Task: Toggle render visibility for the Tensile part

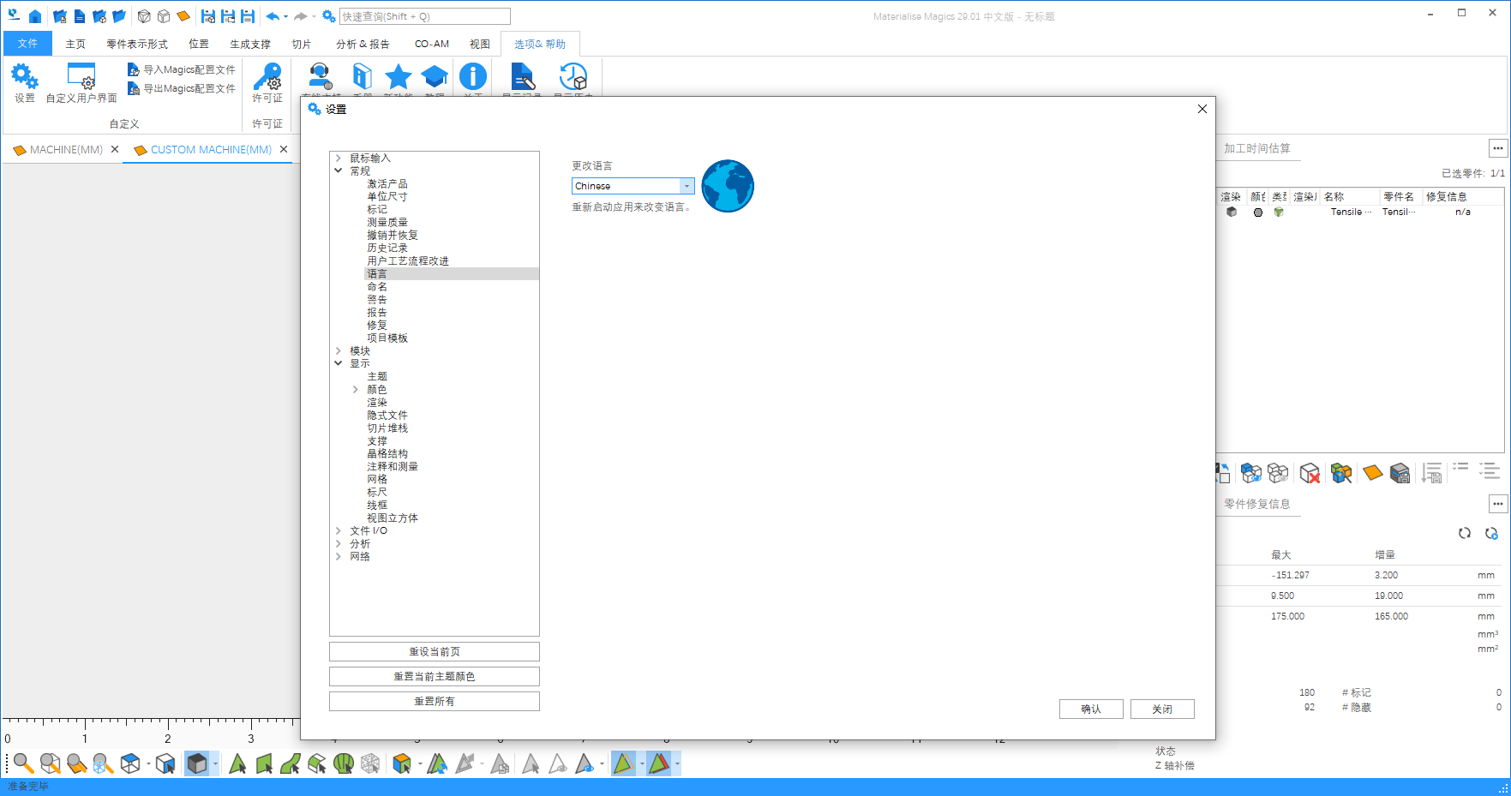Action: (x=1231, y=212)
